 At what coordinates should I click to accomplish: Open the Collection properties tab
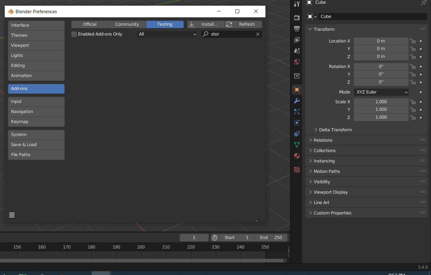(x=297, y=76)
